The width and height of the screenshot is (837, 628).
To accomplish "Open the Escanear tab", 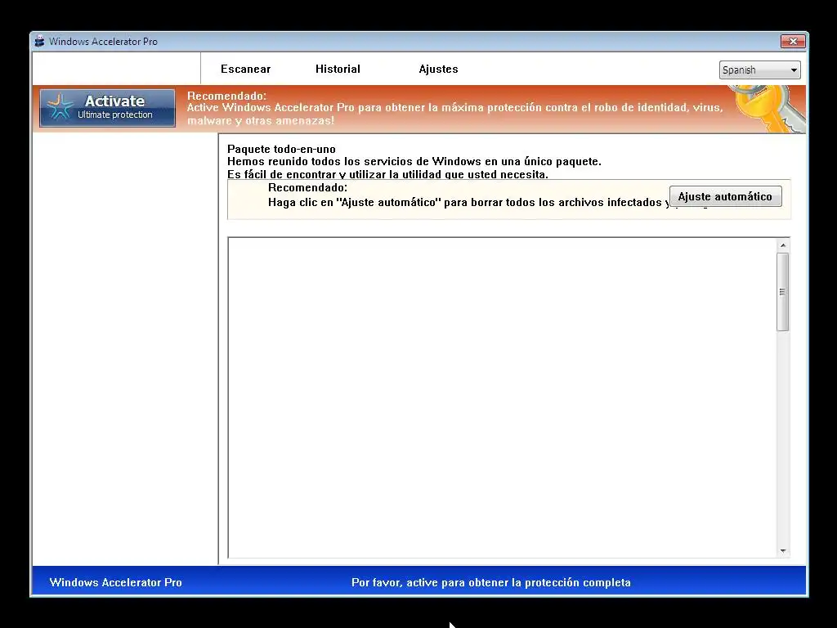I will (x=245, y=69).
